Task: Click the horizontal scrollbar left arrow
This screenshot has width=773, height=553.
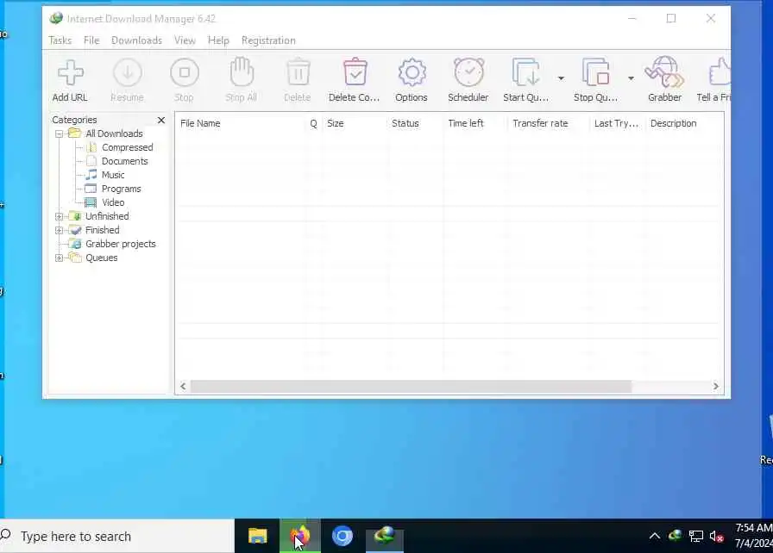Action: pyautogui.click(x=183, y=387)
